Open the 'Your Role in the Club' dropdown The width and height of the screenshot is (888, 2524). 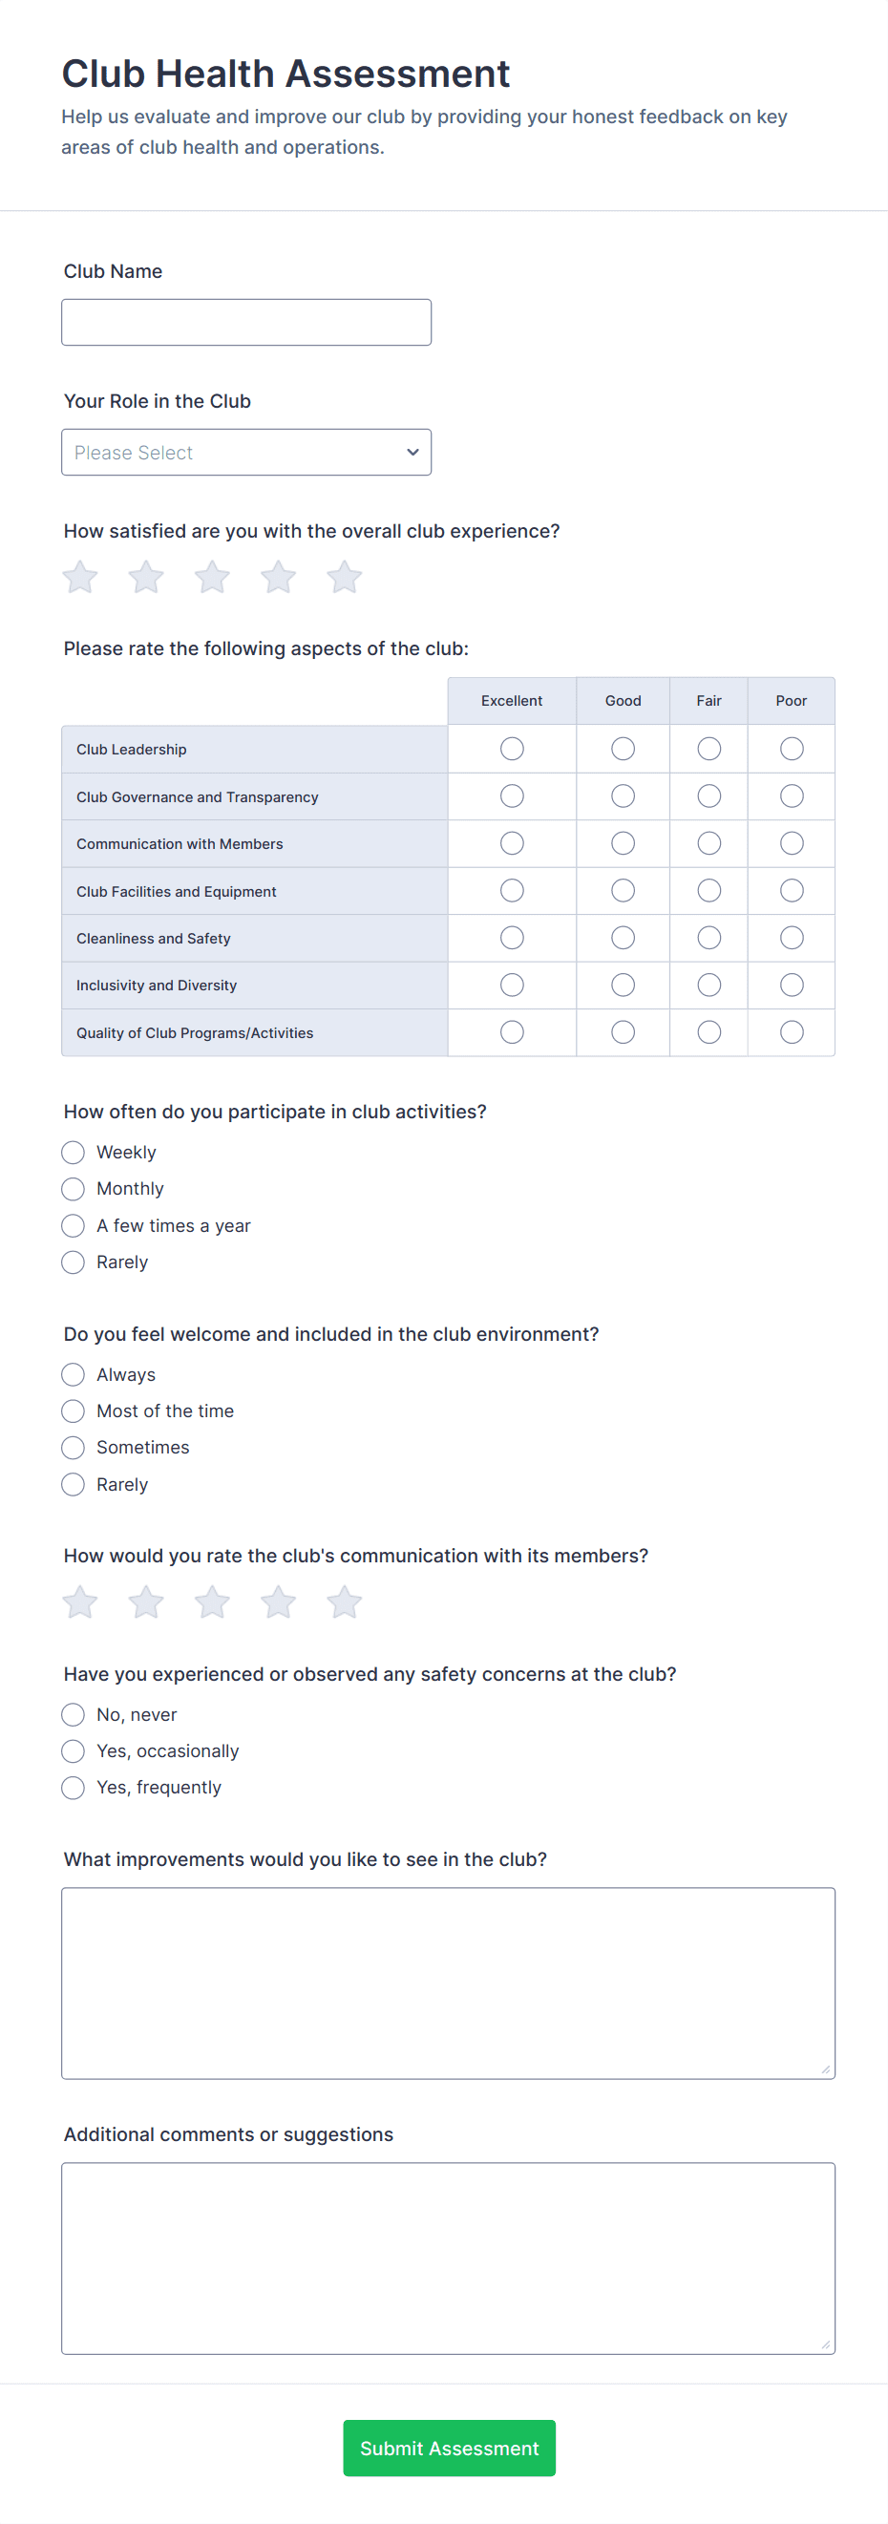coord(246,453)
